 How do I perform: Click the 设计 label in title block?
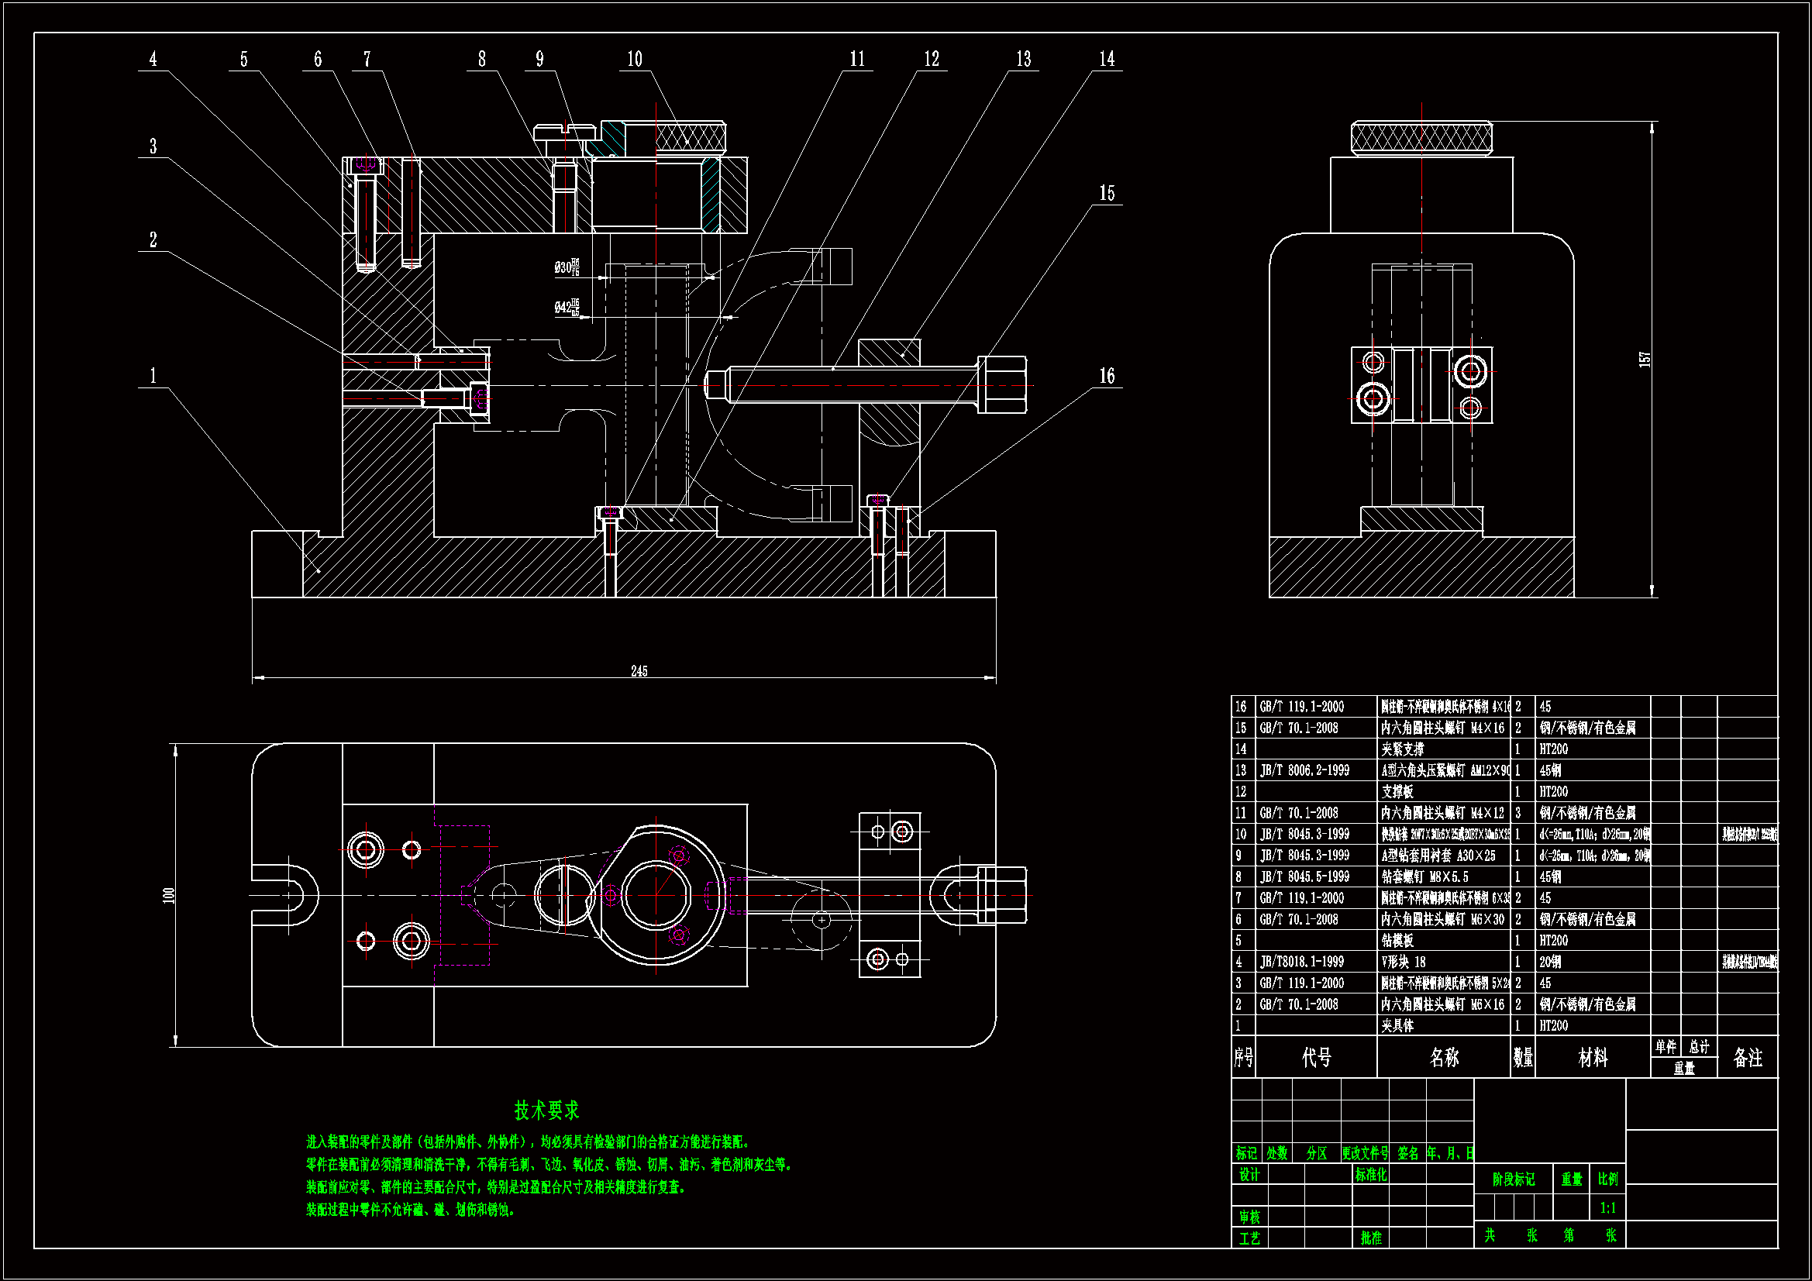click(x=1249, y=1175)
